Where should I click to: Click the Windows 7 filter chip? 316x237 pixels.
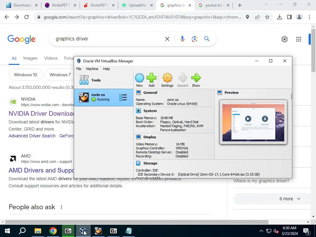[x=60, y=75]
